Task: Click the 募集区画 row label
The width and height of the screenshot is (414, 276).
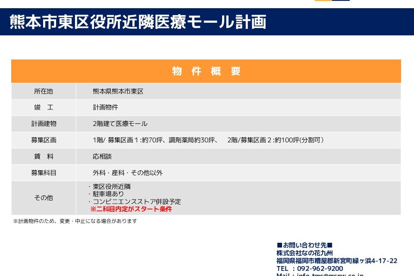Action: (x=44, y=140)
